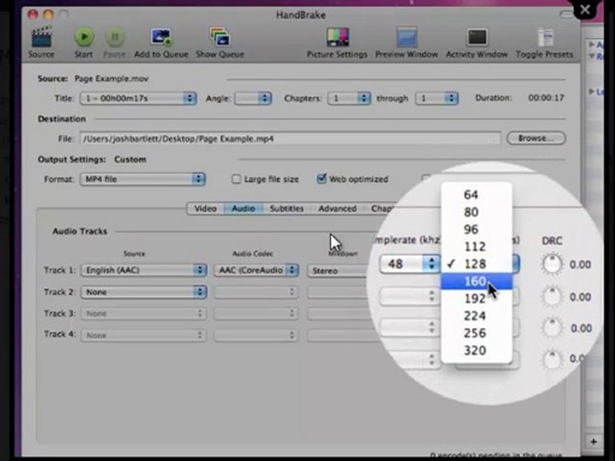Choose 112 in the bitrate menu
This screenshot has height=461, width=615.
click(477, 247)
